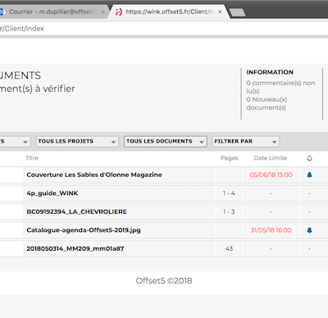
Task: Open the 4p_guide_WINK document
Action: (x=52, y=193)
